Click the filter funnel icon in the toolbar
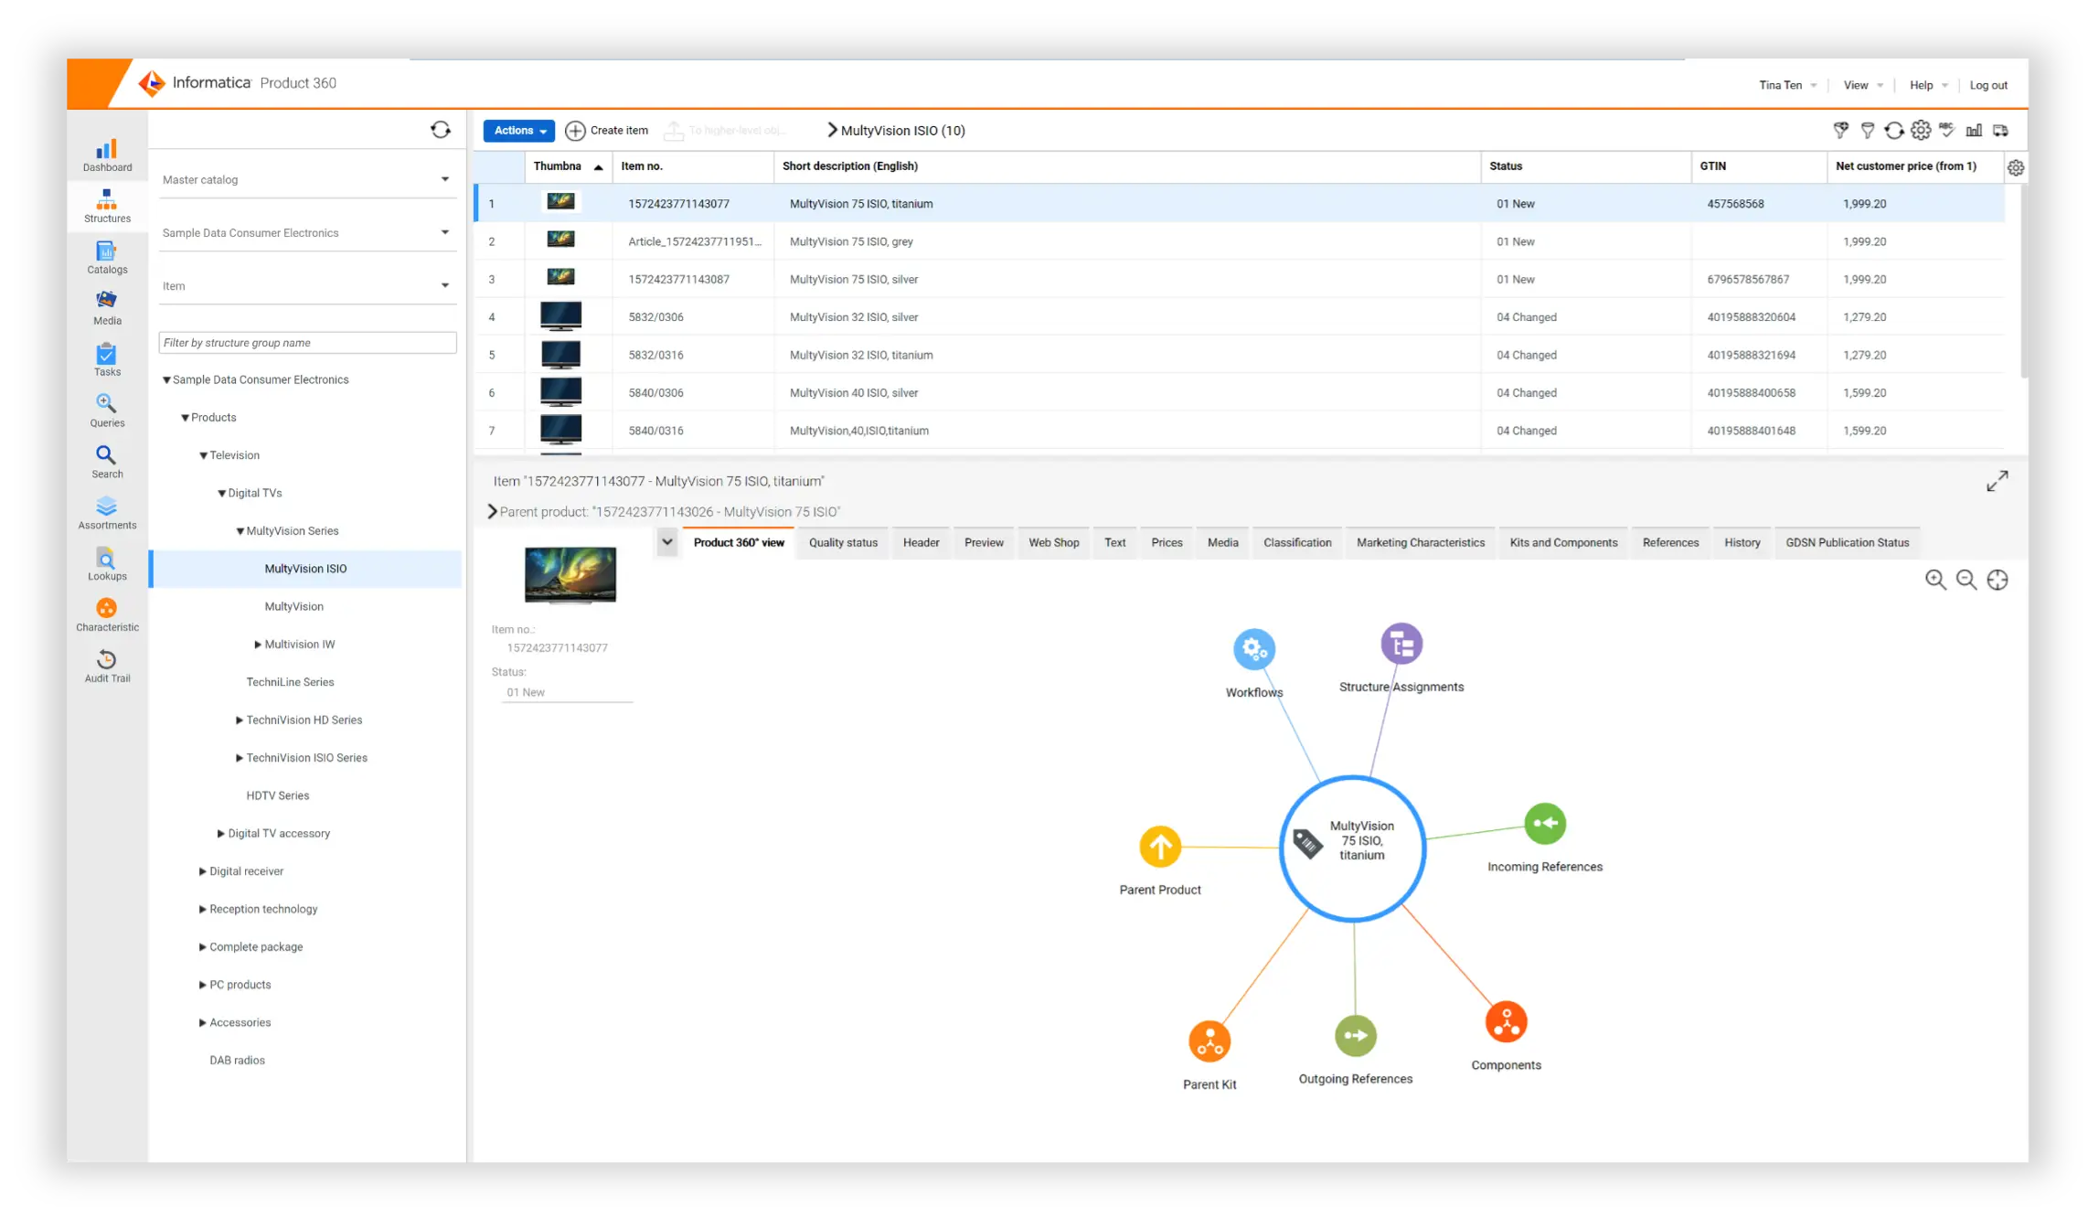The width and height of the screenshot is (2099, 1227). point(1867,130)
